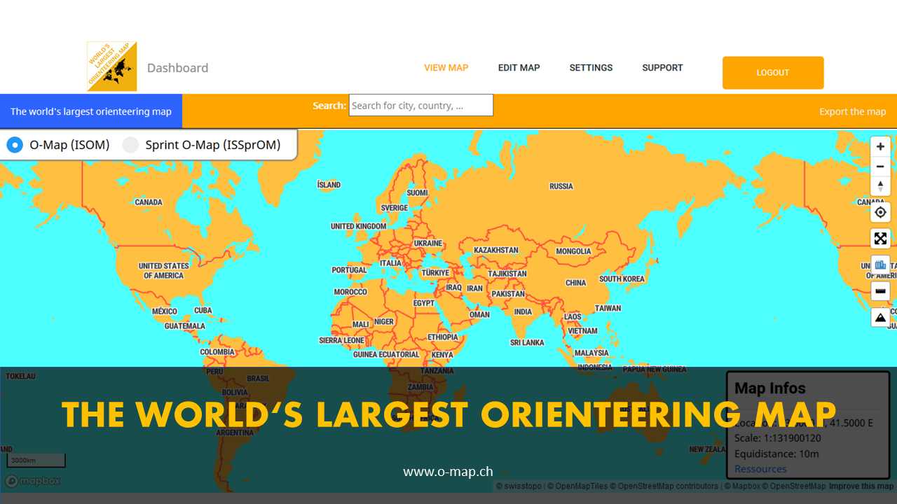Select Sprint O-Map (ISSprOM) radio option
Image resolution: width=897 pixels, height=504 pixels.
pos(131,145)
